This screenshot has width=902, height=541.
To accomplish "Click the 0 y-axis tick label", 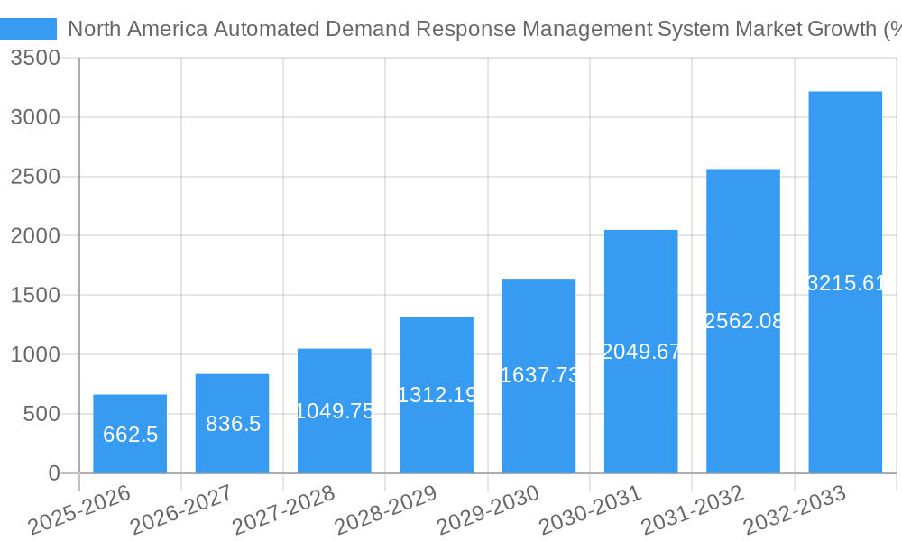I will (54, 473).
